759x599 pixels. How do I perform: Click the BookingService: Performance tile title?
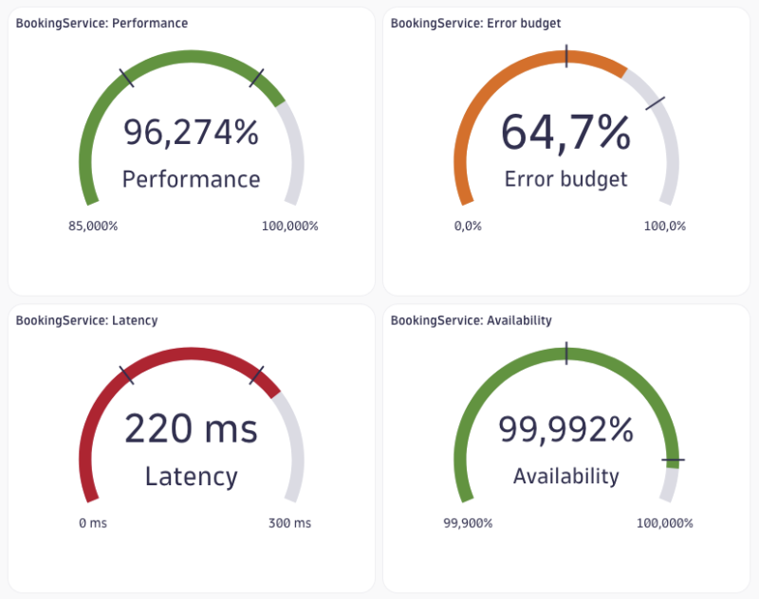pyautogui.click(x=102, y=23)
